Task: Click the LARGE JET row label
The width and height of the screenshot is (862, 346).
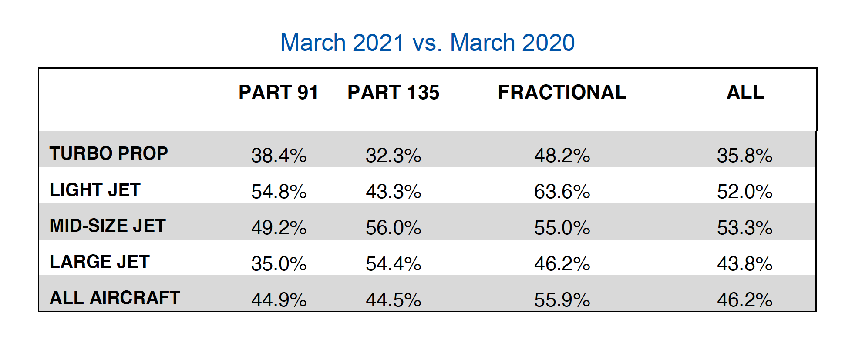Action: click(100, 262)
